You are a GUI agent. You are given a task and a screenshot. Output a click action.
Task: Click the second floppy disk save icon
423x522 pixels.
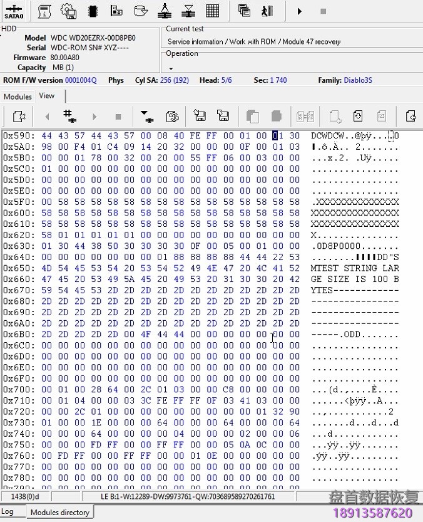[222, 116]
